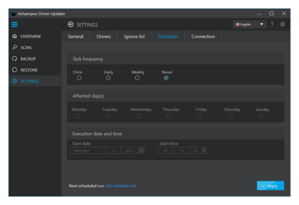Click the day field showing 15
This screenshot has height=205, width=299.
(x=113, y=150)
